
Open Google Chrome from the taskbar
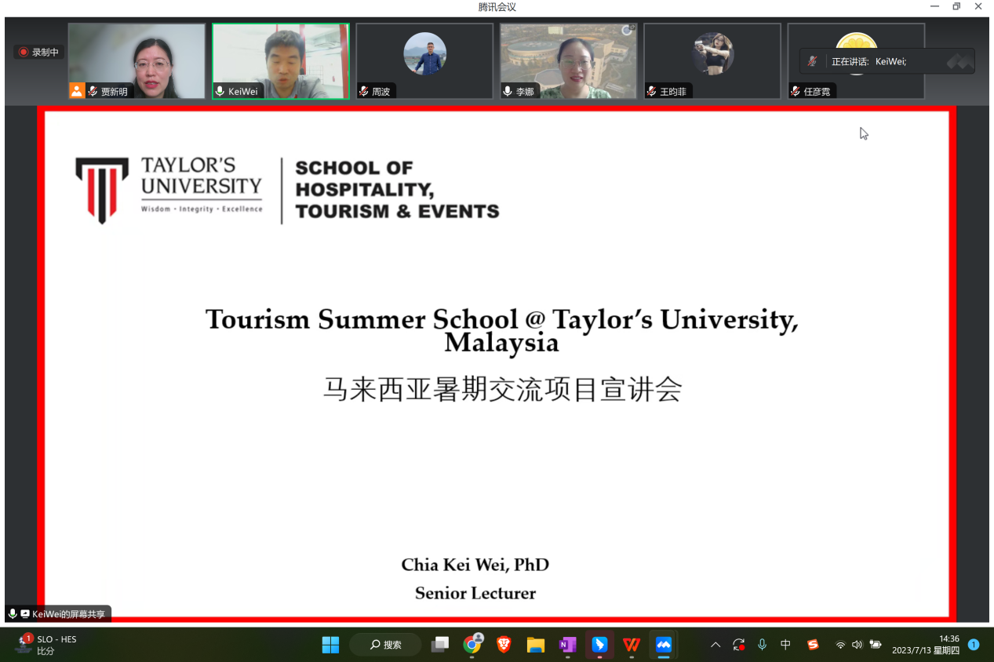point(472,645)
